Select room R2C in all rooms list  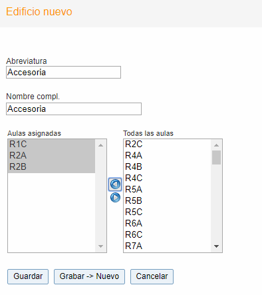[168, 145]
